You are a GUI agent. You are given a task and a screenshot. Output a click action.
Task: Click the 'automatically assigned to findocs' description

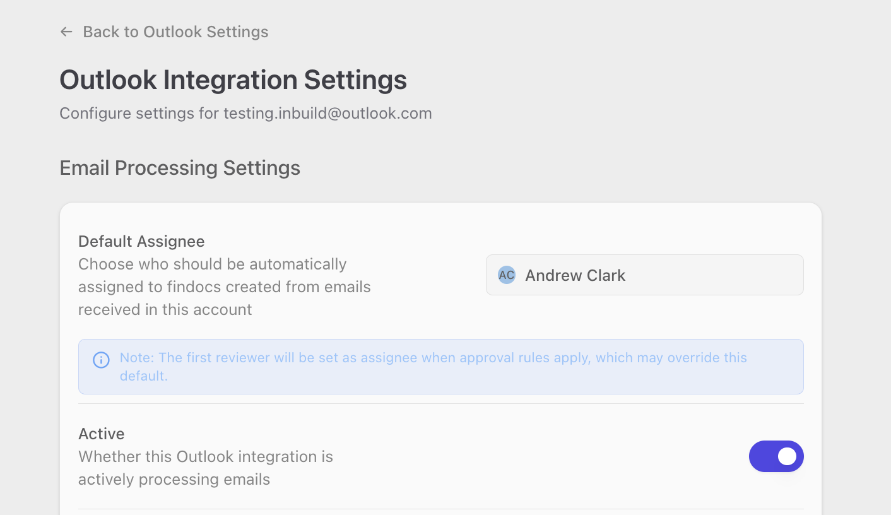pos(225,287)
